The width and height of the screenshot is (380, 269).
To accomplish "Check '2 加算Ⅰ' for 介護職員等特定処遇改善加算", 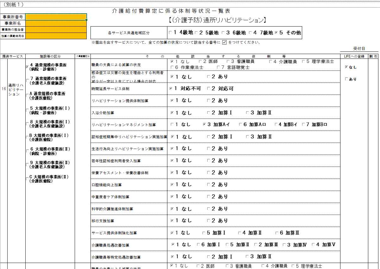I will coord(209,257).
